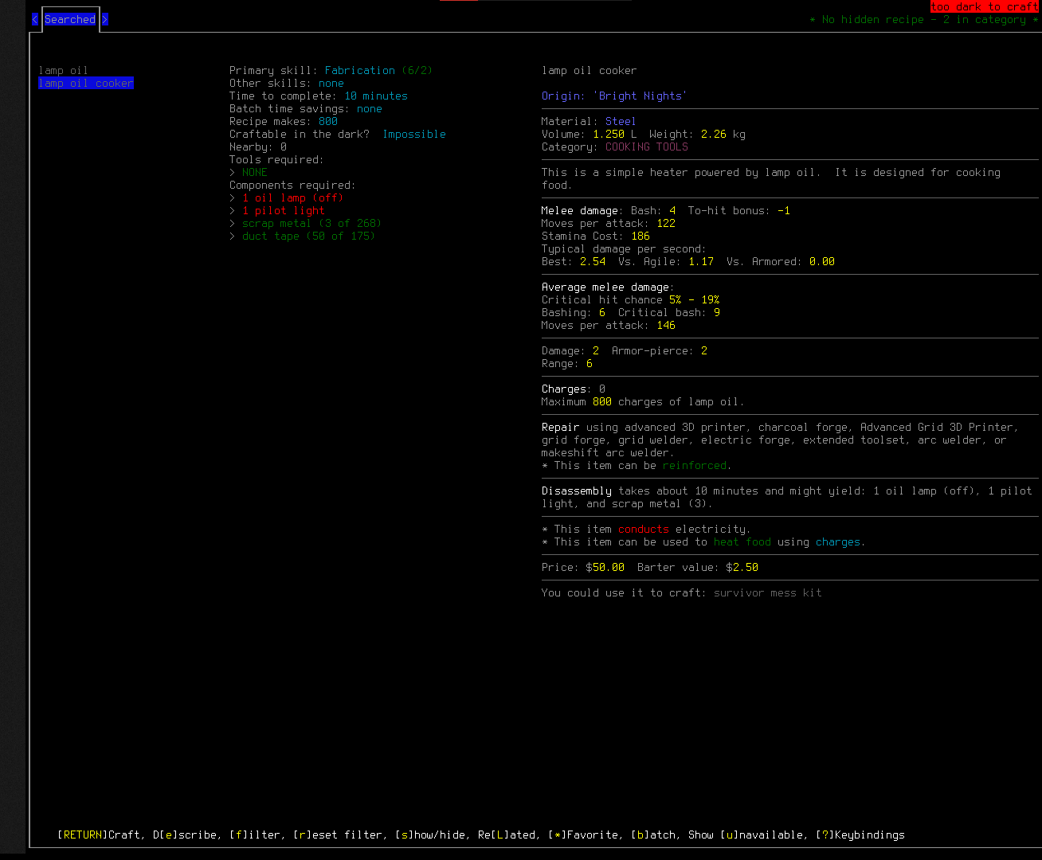1042x860 pixels.
Task: Click the 'Critical hit chance 5% - 19%' line
Action: [x=631, y=299]
